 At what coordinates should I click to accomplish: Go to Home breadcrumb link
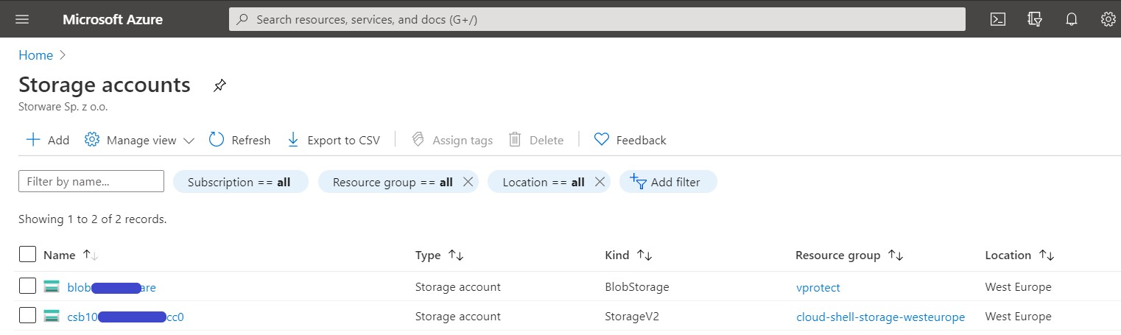point(35,55)
